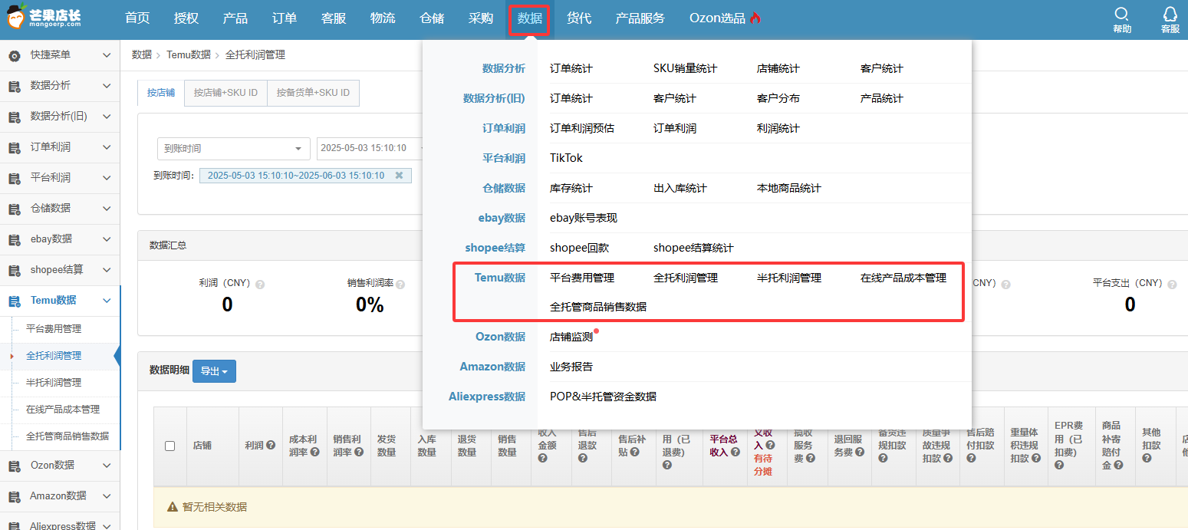
Task: Open TikTok under 平台利润
Action: pyautogui.click(x=566, y=158)
